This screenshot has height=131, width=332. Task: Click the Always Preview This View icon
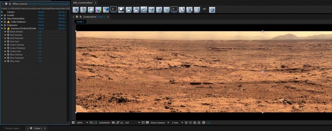pyautogui.click(x=73, y=123)
